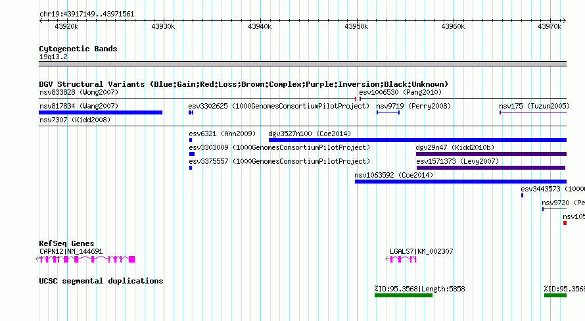Screen dimensions: 585x321
Task: Click the small blue esv3302625 marker
Action: pos(191,112)
